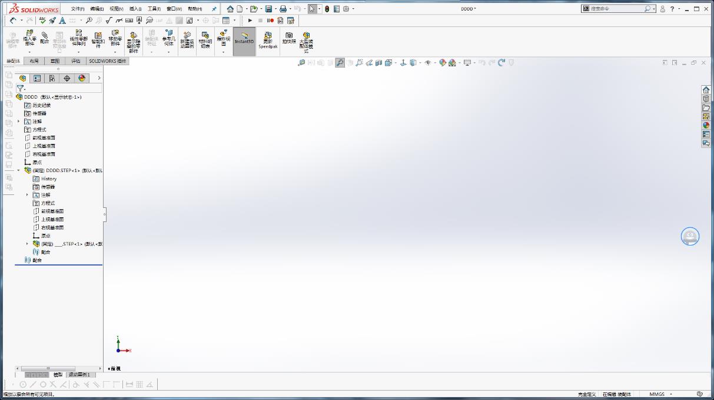Select the top-level 原点 origin item

click(33, 162)
